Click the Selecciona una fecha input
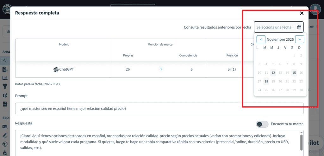 pyautogui.click(x=278, y=27)
